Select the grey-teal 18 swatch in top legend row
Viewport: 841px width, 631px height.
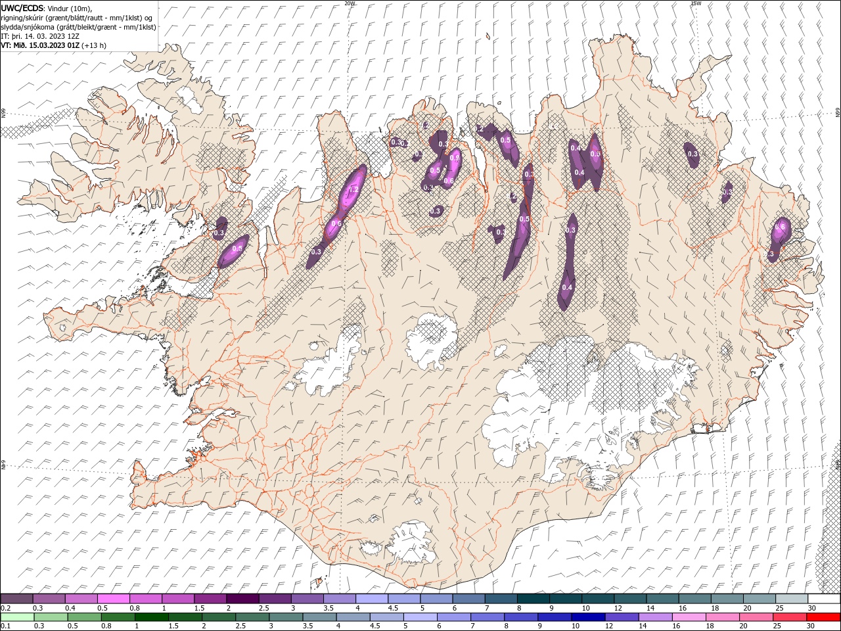tap(727, 599)
